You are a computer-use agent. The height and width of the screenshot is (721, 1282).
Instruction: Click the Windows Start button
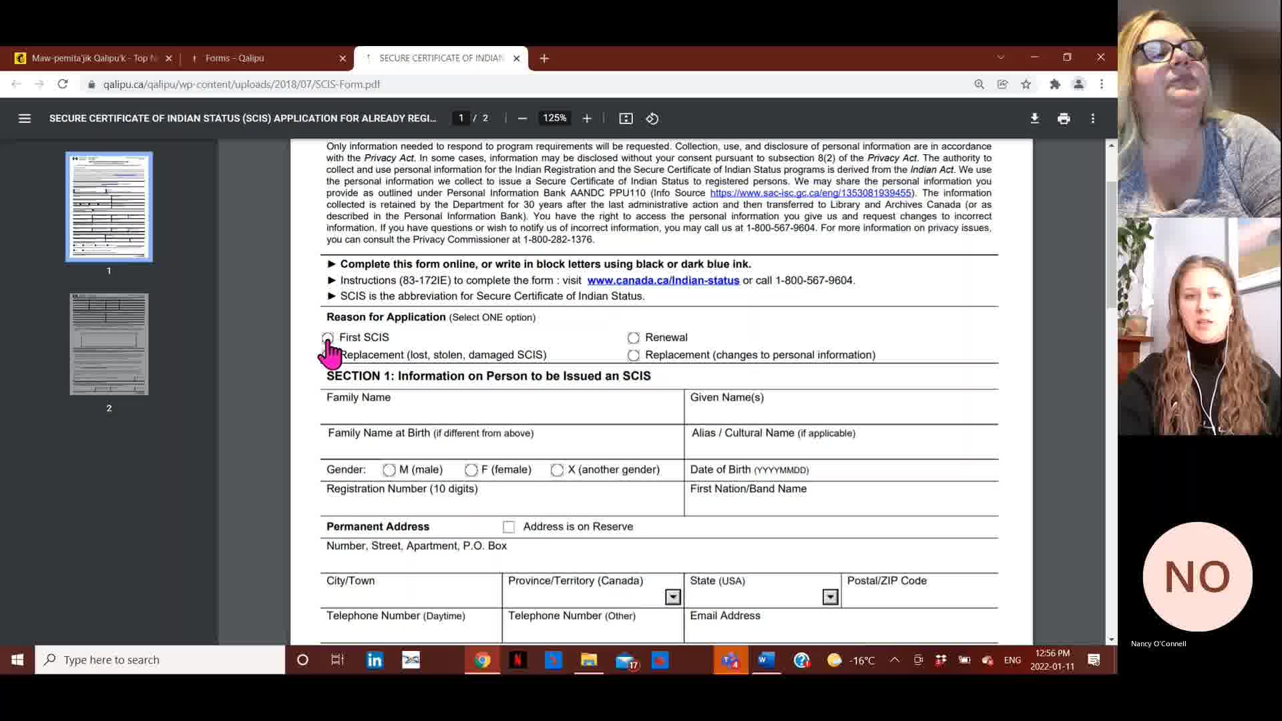17,660
